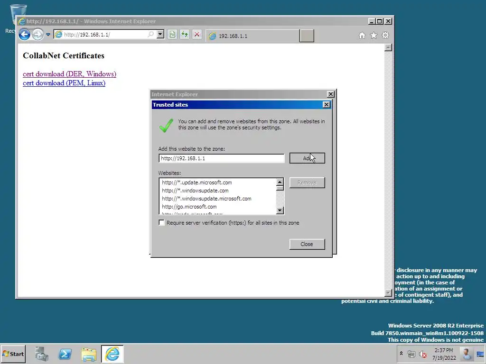Image resolution: width=486 pixels, height=364 pixels.
Task: Toggle Compatibility View icon
Action: coord(172,34)
